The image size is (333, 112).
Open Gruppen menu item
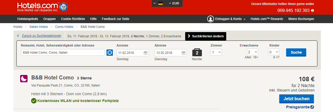click(x=50, y=19)
